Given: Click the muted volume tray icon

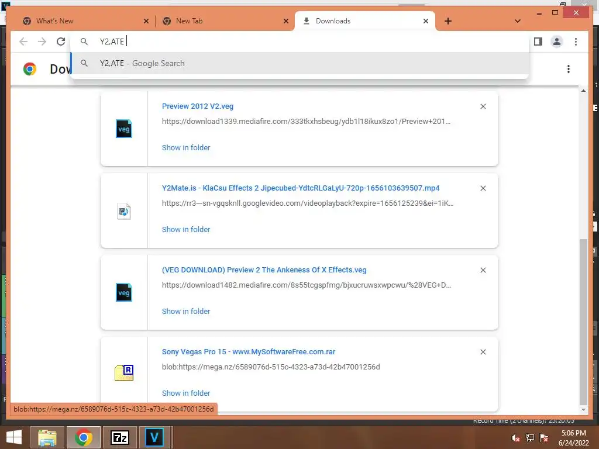Looking at the screenshot, I should coord(516,438).
